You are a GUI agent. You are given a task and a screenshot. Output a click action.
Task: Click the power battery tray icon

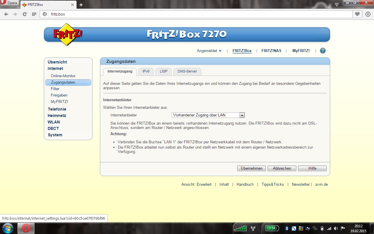(x=322, y=228)
